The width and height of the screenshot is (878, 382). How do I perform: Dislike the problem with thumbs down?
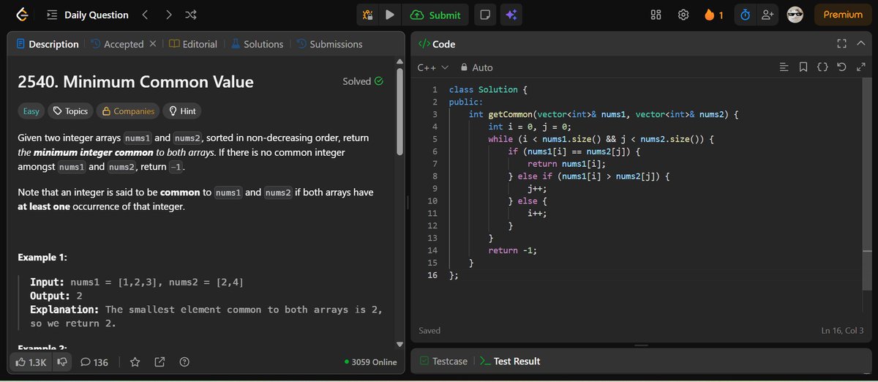click(62, 362)
